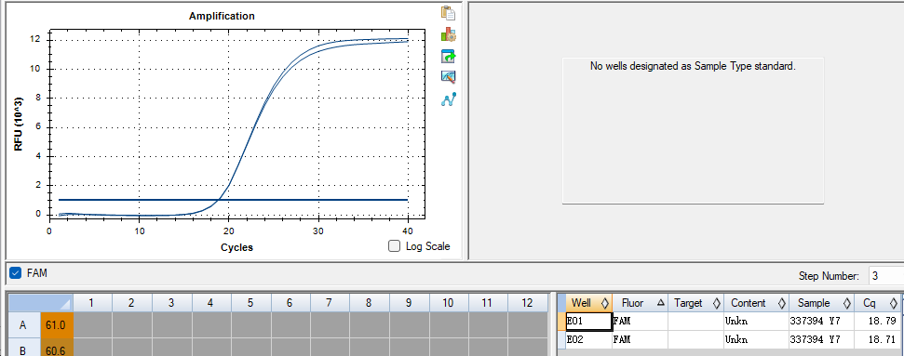904x356 pixels.
Task: Click the orange plate cell showing 61.0
Action: click(57, 325)
